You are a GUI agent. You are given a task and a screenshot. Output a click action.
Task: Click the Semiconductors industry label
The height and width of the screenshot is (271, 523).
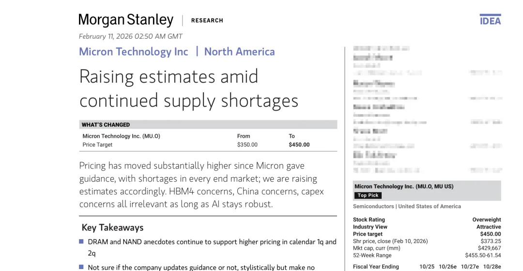tap(374, 206)
